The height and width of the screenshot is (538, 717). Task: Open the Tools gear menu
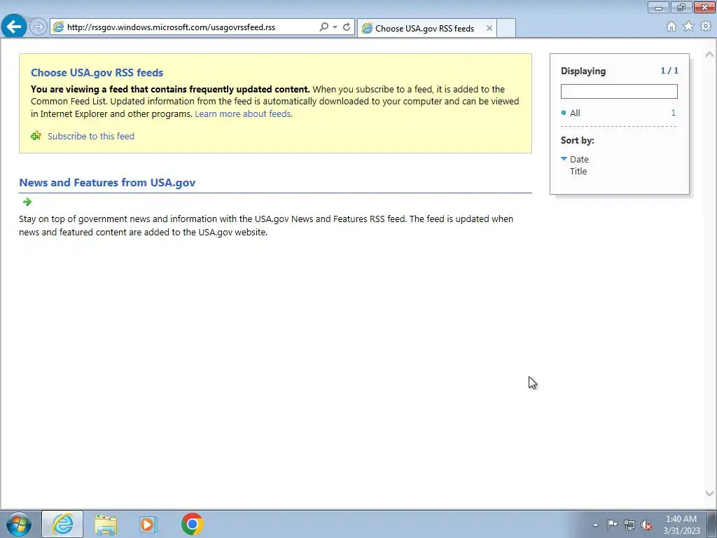click(706, 27)
